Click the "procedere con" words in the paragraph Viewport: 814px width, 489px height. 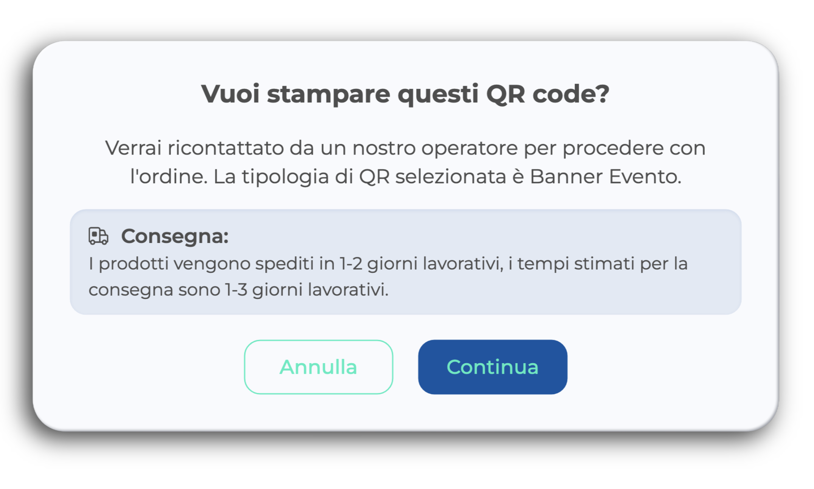[x=634, y=148]
